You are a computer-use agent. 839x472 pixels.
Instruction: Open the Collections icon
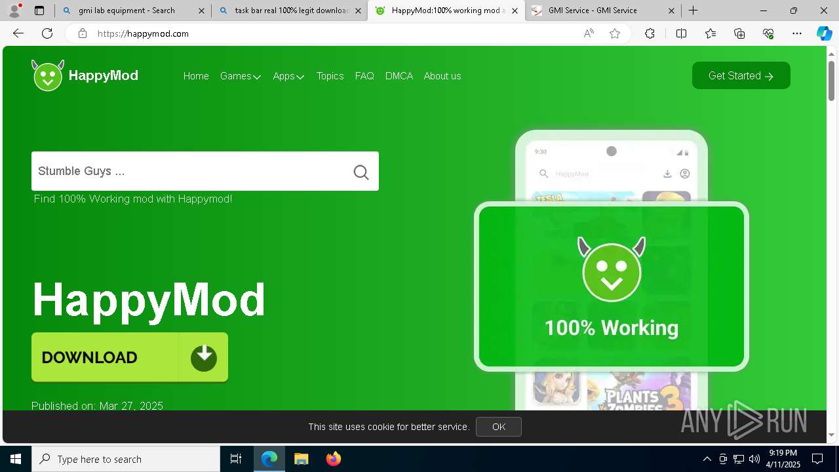tap(739, 33)
